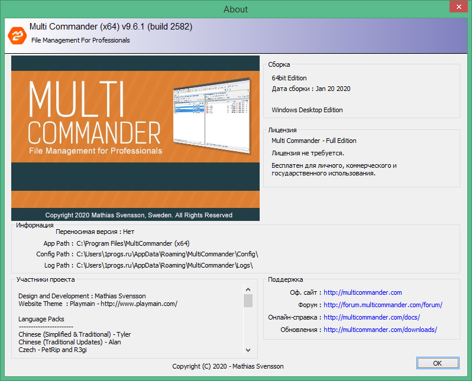Click the version title 'Multi Commander (x64) v9.6.1 (build 2582)'

(x=111, y=27)
